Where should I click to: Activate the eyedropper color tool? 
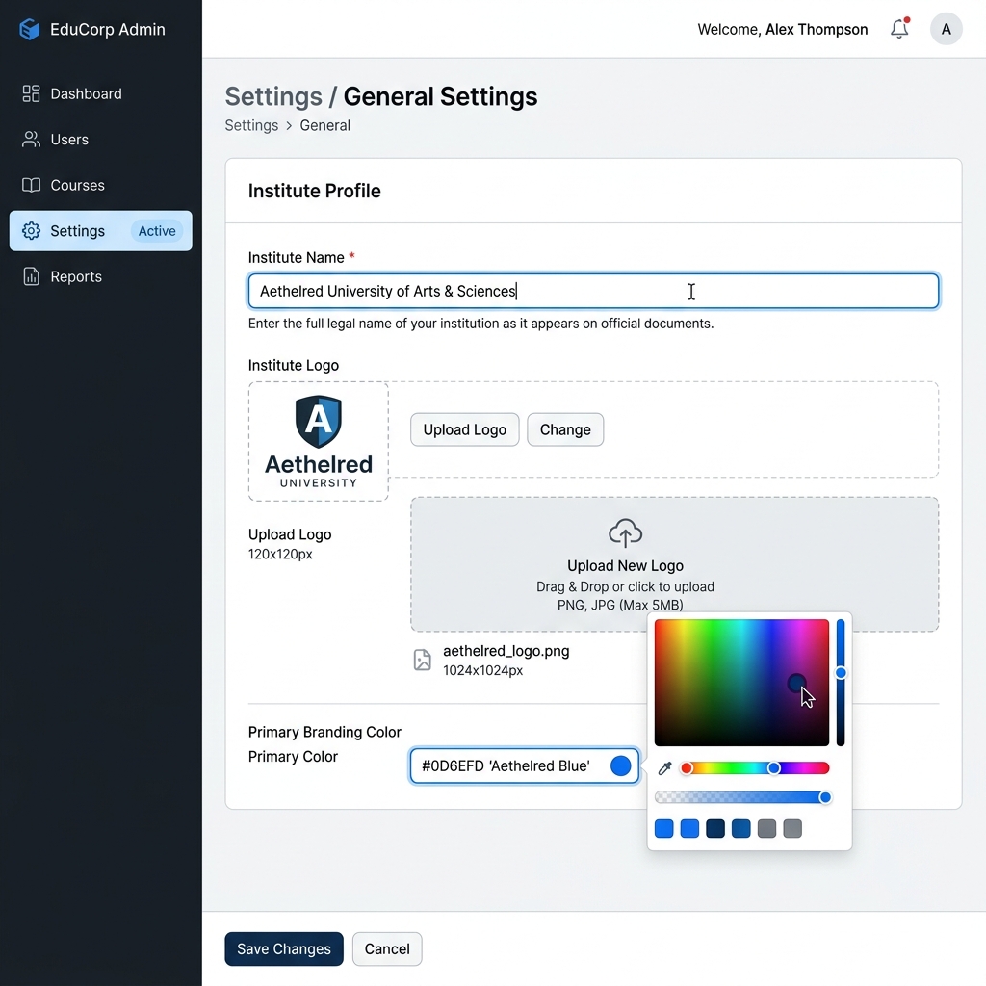[664, 767]
